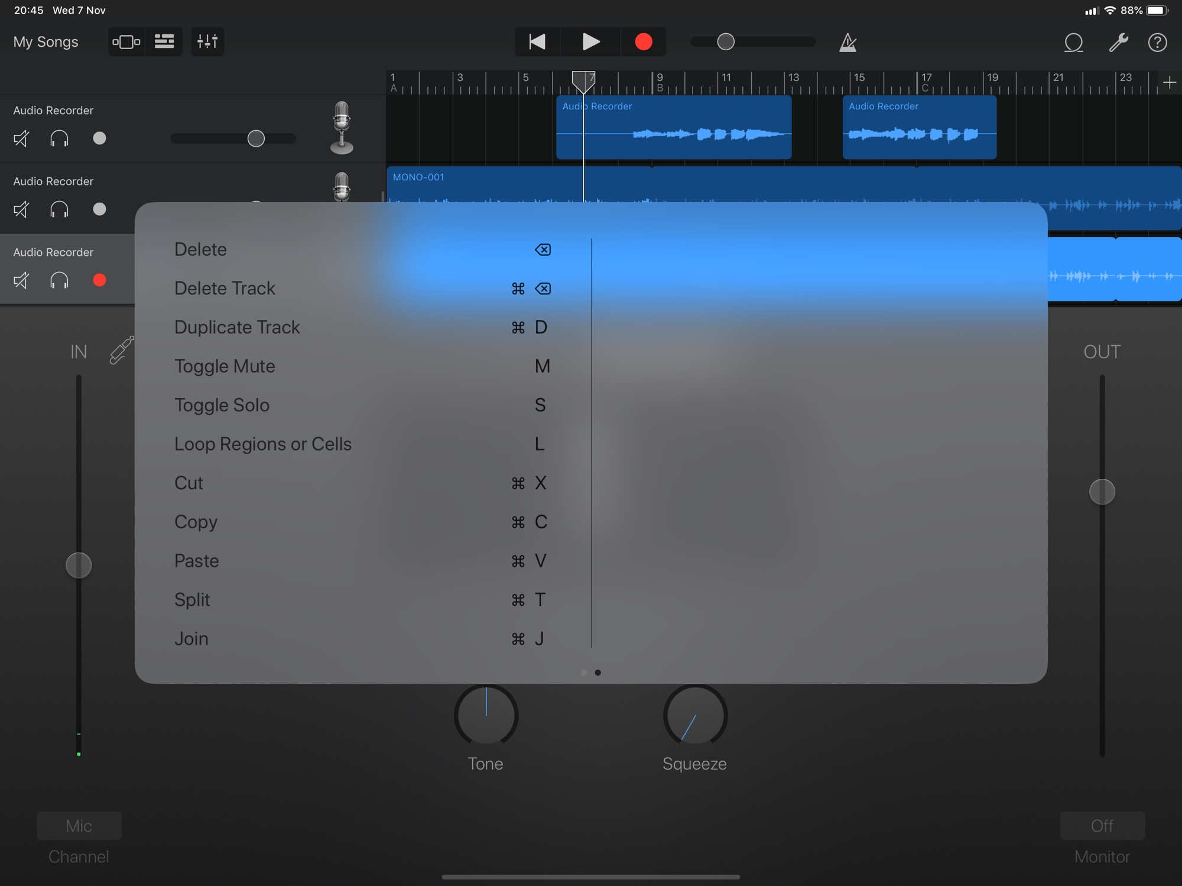The height and width of the screenshot is (886, 1182).
Task: Arm the third Audio Recorder track for recording
Action: pyautogui.click(x=99, y=281)
